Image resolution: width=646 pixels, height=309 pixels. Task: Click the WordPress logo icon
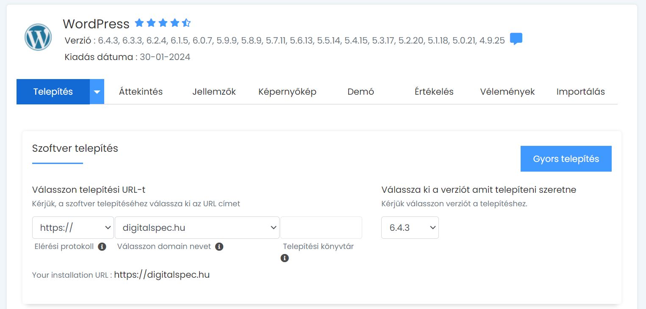click(x=38, y=37)
